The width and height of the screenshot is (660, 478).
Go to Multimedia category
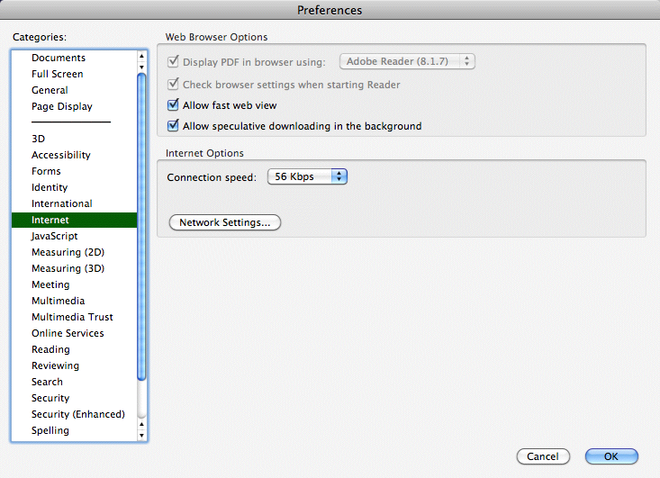(74, 301)
